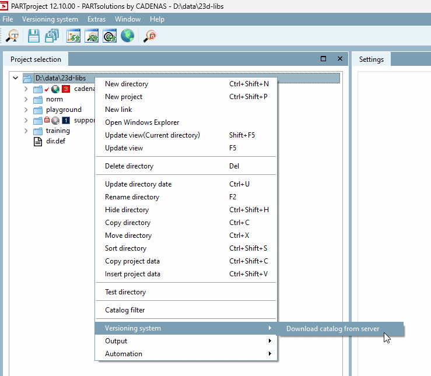Collapse the D:\data\23d-libs root node

coord(15,78)
